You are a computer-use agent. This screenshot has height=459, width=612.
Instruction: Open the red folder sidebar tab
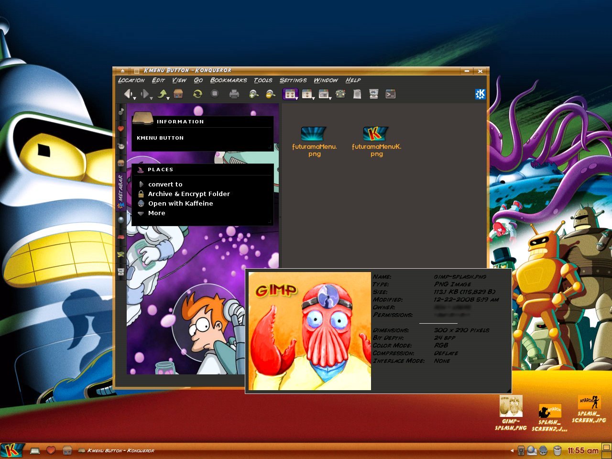[x=121, y=237]
